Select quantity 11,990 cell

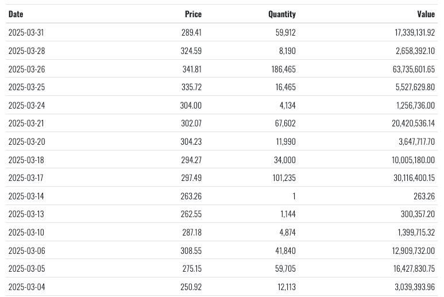tap(285, 141)
